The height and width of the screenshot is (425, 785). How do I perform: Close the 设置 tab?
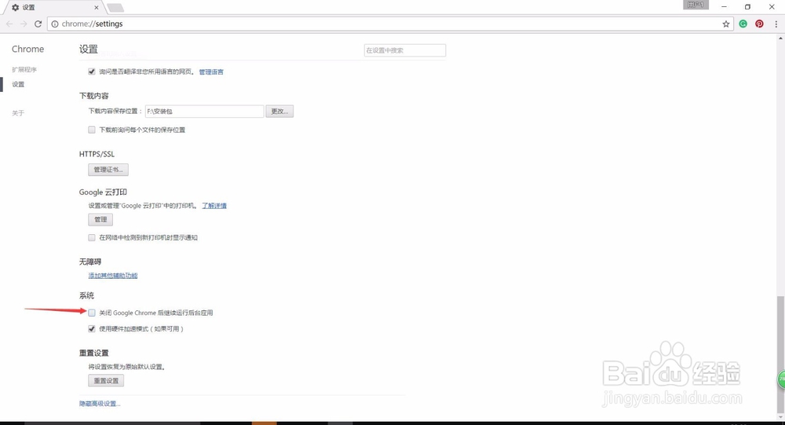(x=96, y=8)
